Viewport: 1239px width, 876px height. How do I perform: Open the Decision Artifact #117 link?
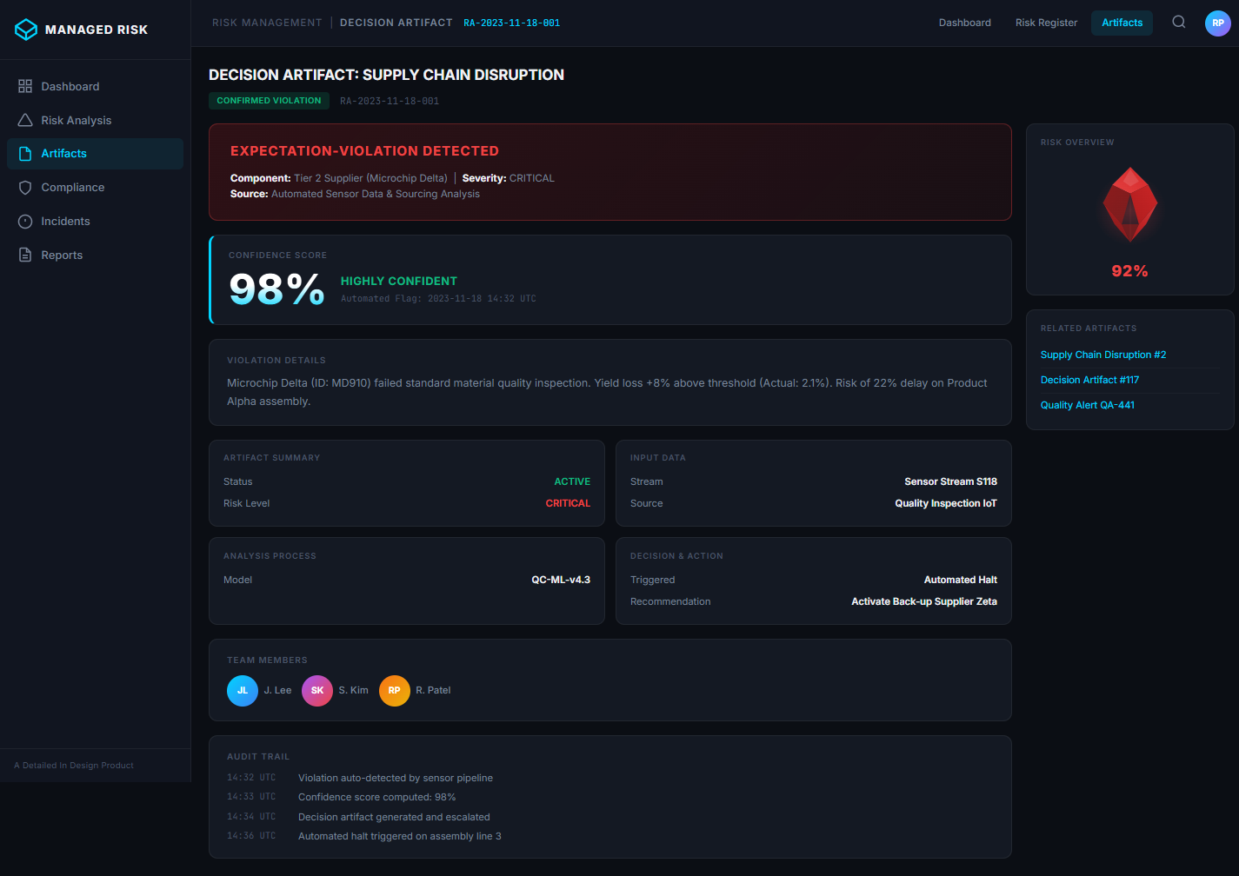(1089, 380)
